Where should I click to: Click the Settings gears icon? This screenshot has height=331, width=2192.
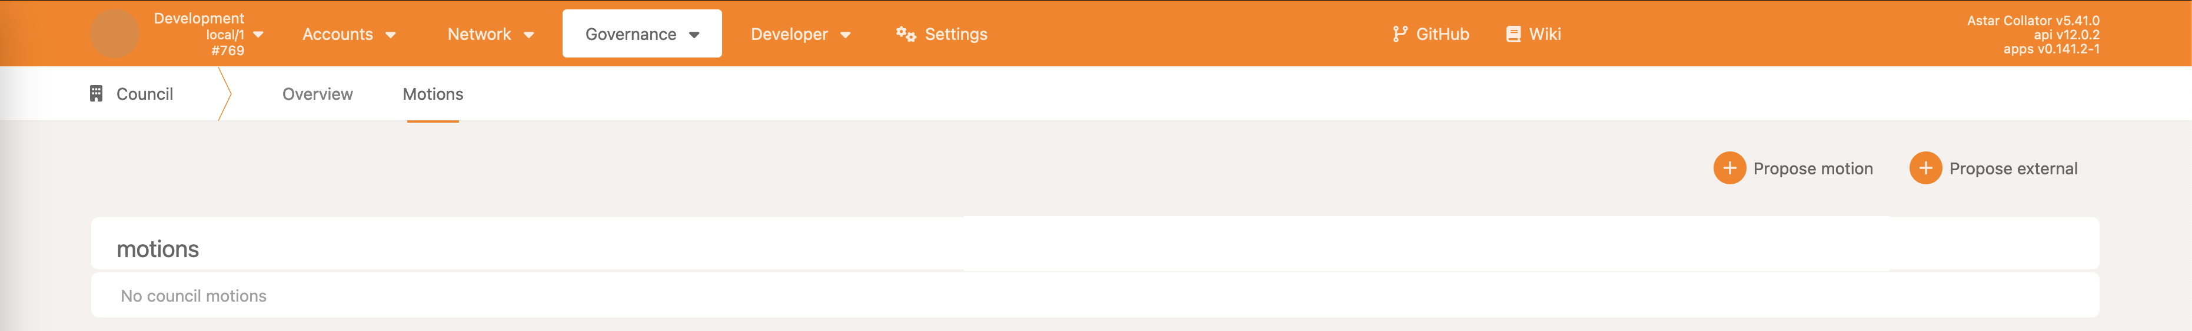point(906,34)
